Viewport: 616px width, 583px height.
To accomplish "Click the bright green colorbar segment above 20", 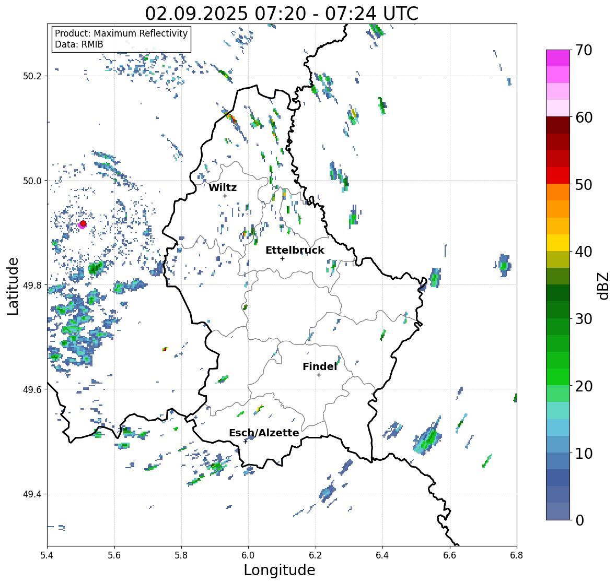I will point(558,377).
